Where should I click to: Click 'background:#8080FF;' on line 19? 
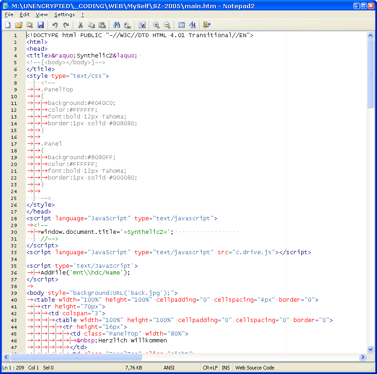tap(82, 157)
